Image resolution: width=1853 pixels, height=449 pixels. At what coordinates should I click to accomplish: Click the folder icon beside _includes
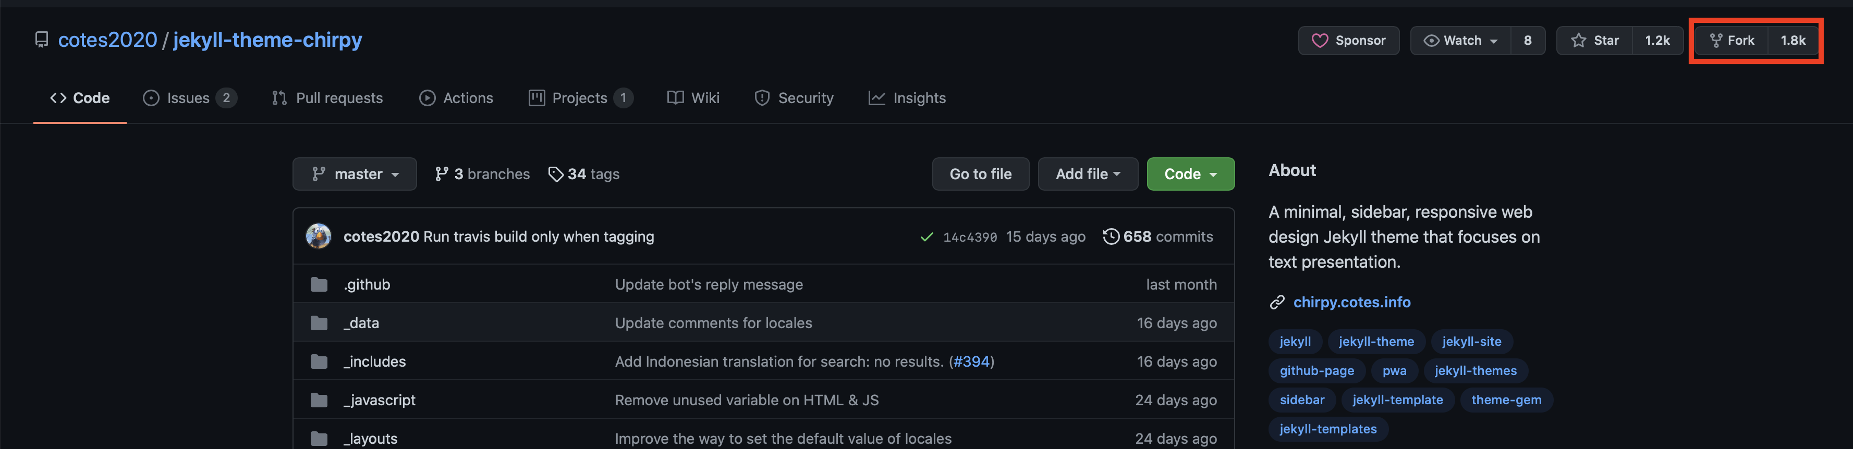pos(319,361)
